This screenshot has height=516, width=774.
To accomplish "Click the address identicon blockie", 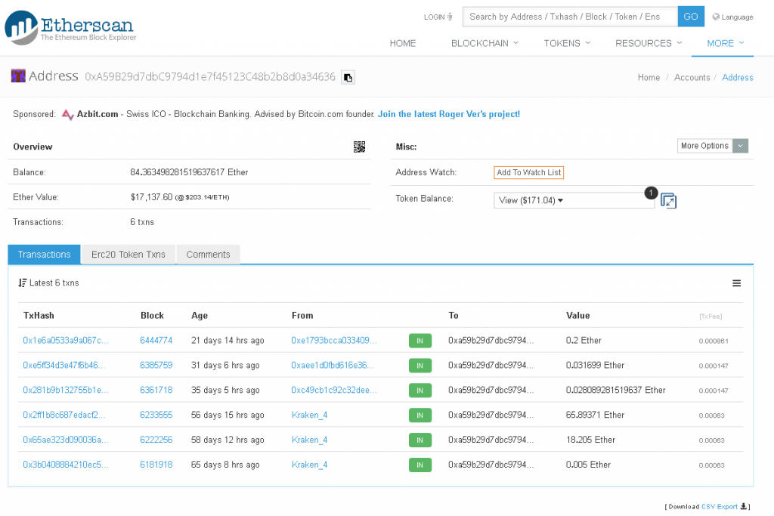I will (x=18, y=76).
